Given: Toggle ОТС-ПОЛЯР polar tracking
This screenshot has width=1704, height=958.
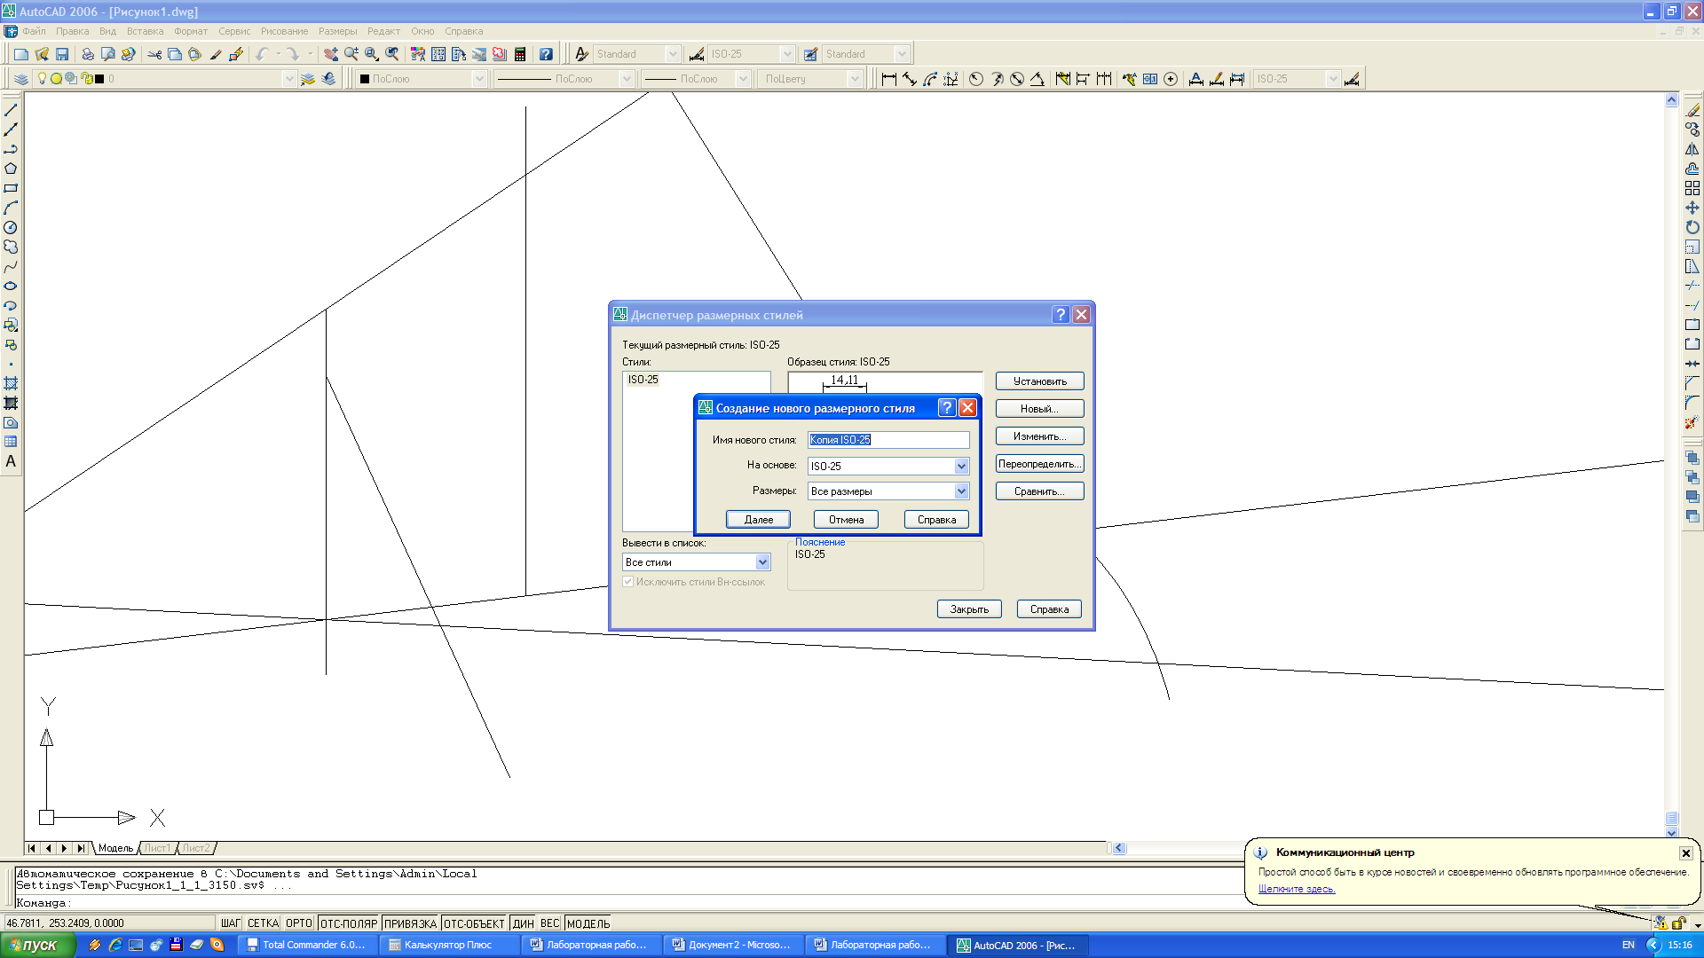Looking at the screenshot, I should coord(349,923).
